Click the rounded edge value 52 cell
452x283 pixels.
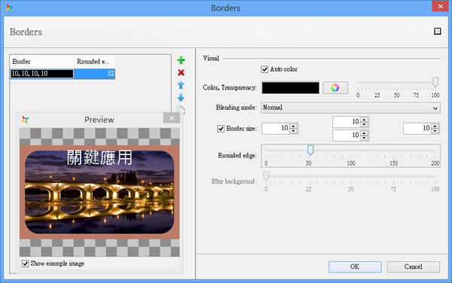click(95, 74)
